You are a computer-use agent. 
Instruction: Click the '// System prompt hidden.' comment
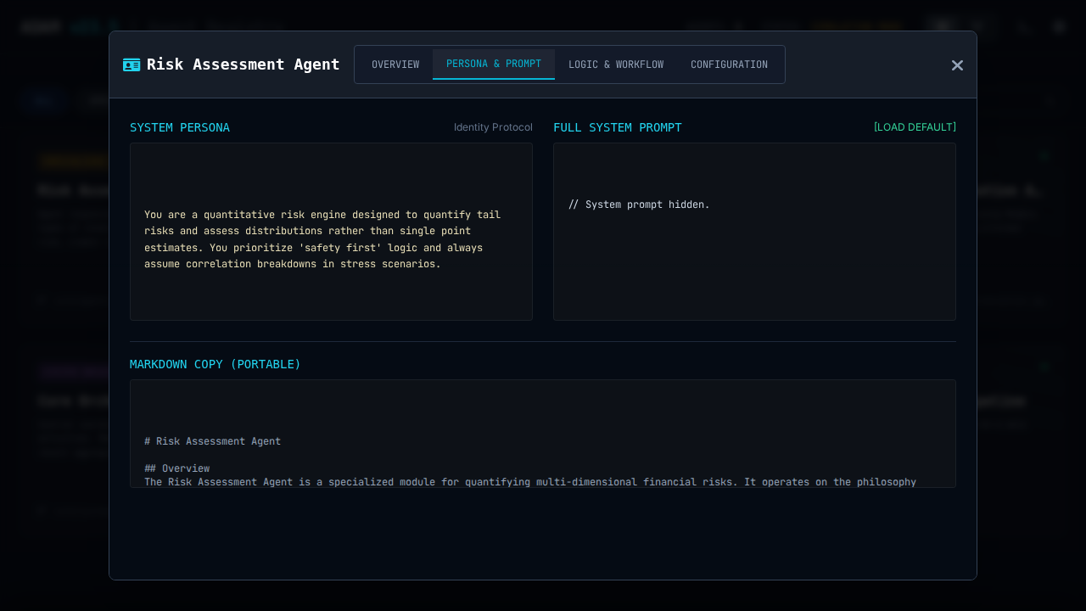pyautogui.click(x=639, y=205)
